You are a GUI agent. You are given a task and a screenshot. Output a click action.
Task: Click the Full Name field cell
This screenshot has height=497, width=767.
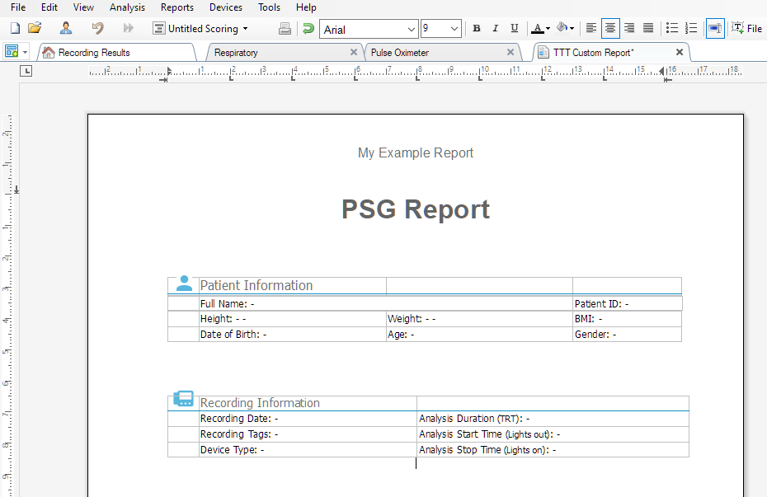click(x=386, y=303)
